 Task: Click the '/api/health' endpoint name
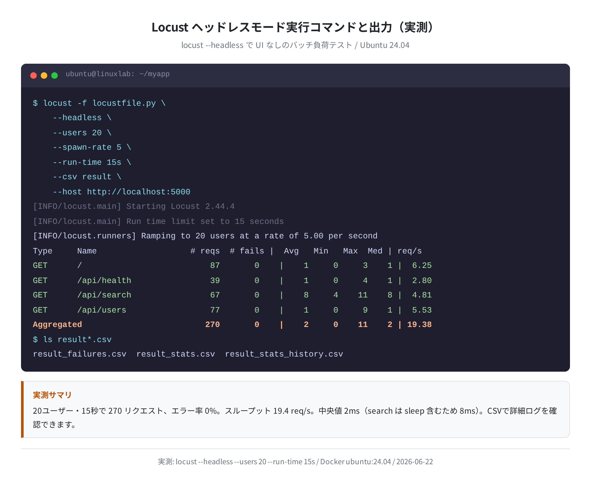(x=104, y=280)
